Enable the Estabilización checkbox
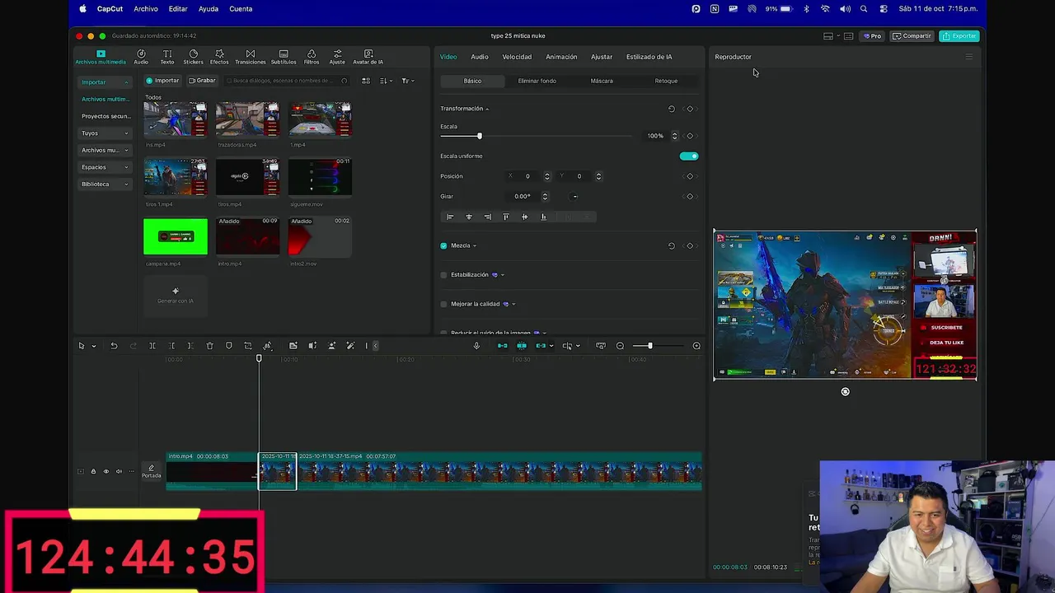1055x593 pixels. tap(443, 275)
